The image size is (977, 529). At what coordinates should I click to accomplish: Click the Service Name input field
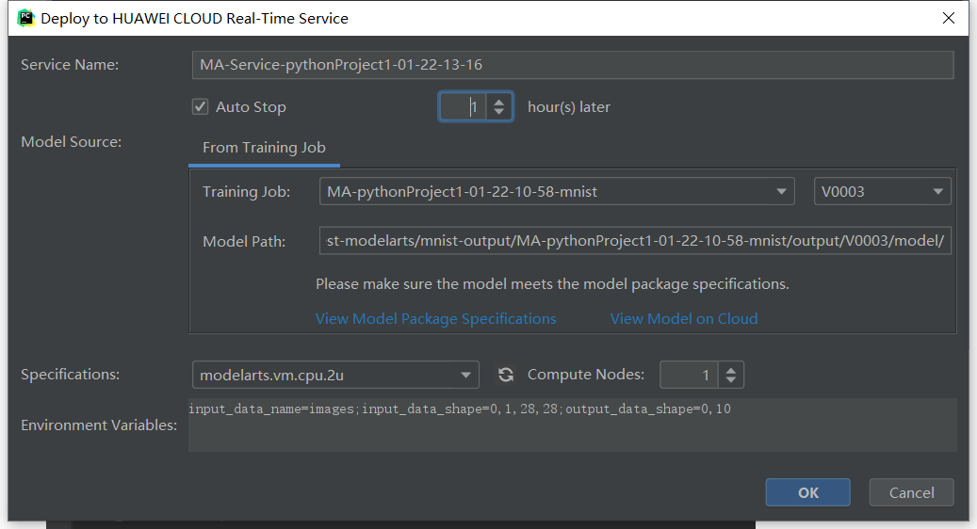573,65
